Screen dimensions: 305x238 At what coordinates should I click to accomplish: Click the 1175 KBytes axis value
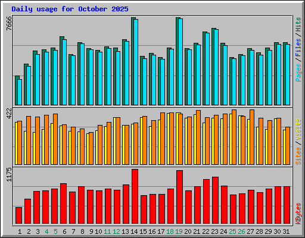[9, 174]
